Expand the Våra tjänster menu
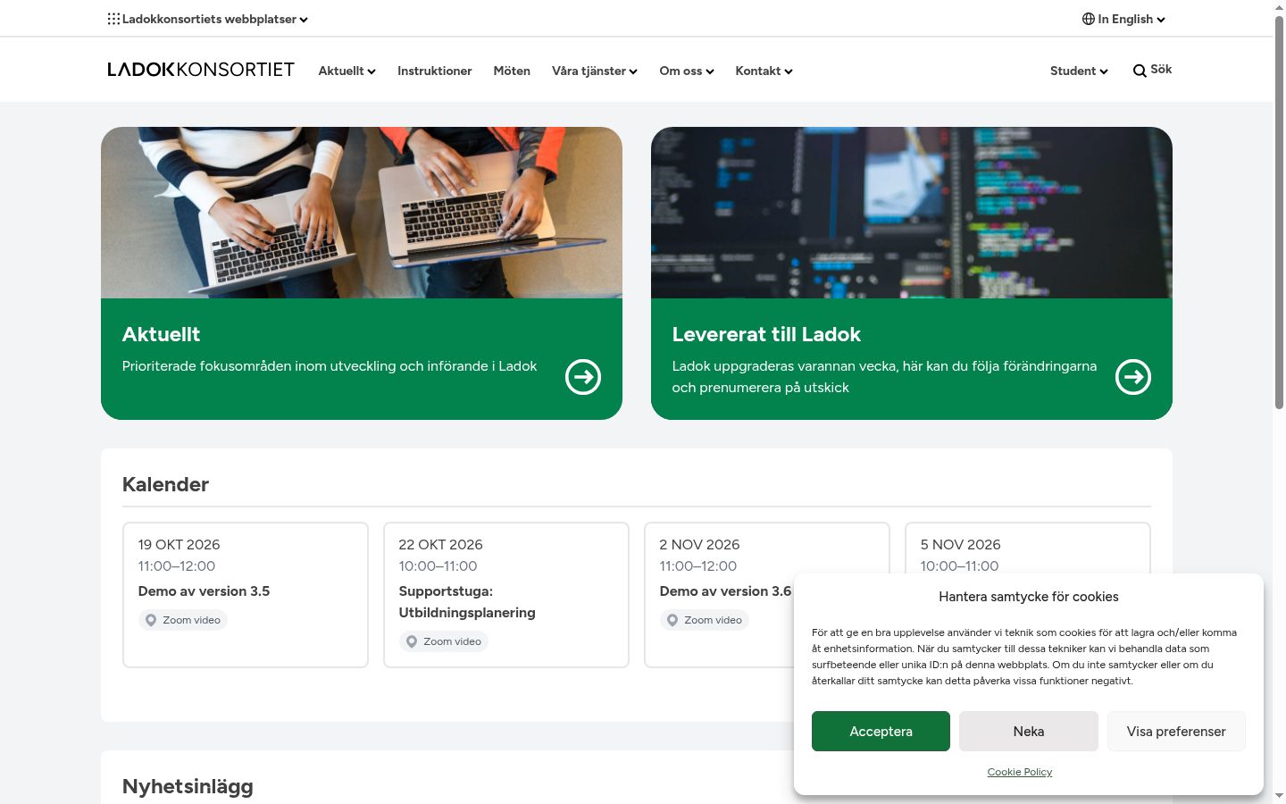 (x=594, y=71)
